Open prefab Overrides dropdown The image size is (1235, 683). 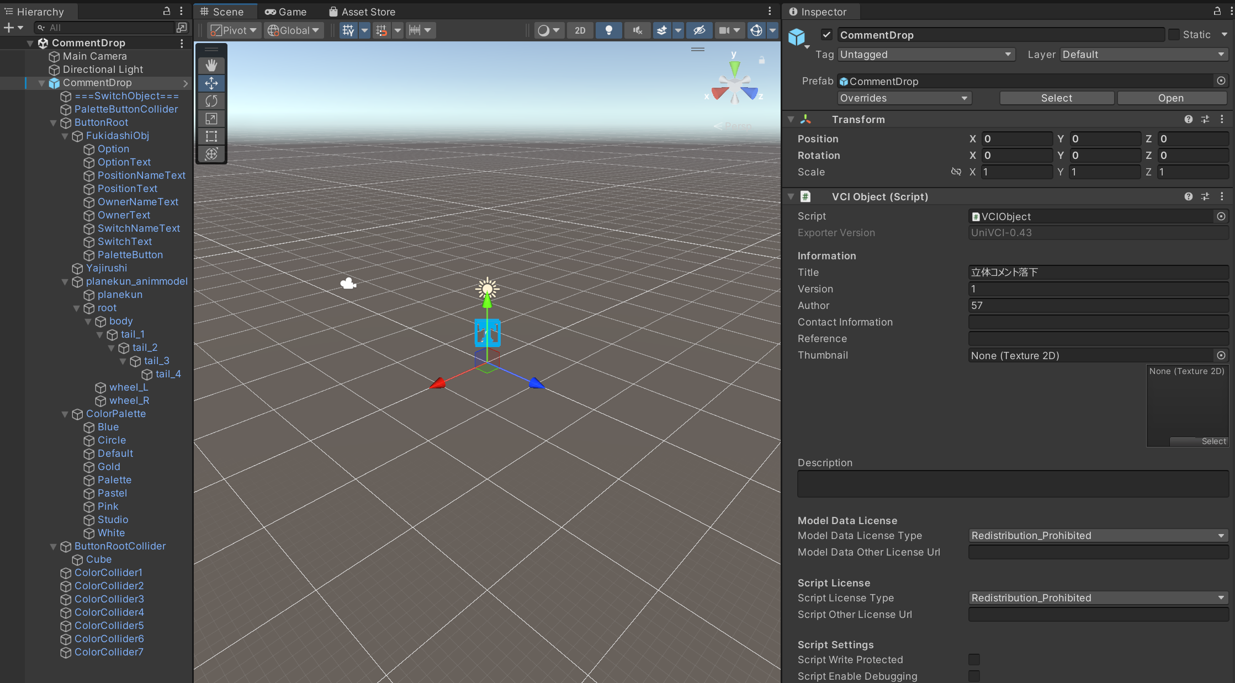point(904,98)
